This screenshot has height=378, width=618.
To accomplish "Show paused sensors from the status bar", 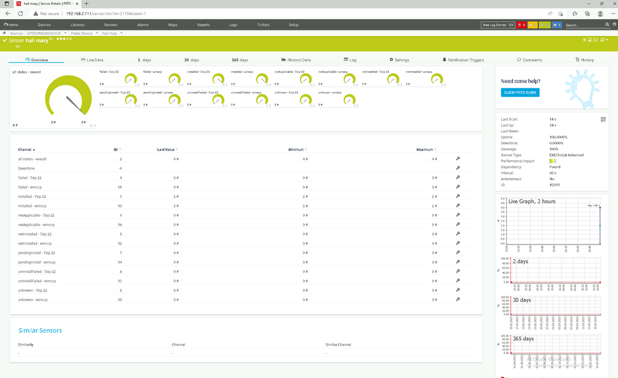I will click(x=557, y=25).
